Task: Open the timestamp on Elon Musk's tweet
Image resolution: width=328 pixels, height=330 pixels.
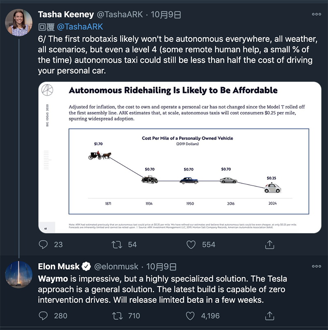Action: click(x=162, y=267)
